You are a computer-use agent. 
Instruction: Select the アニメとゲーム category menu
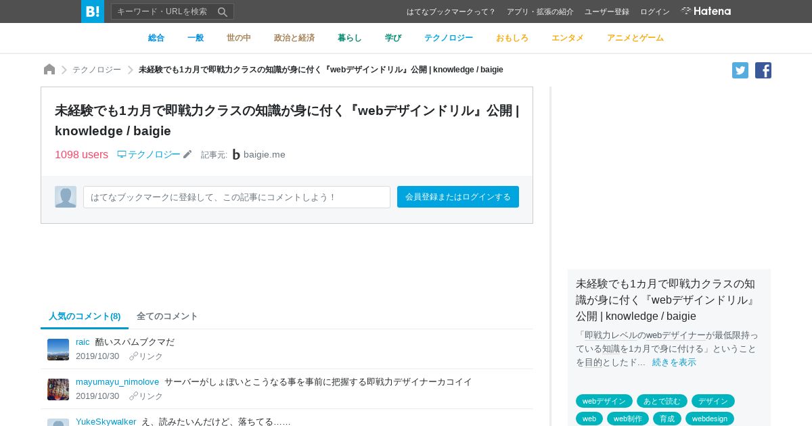pyautogui.click(x=635, y=38)
